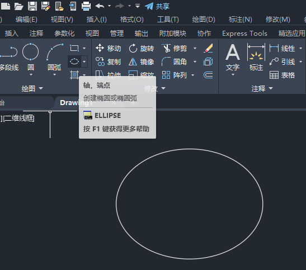Expand the ellipse tool dropdown arrow
The width and height of the screenshot is (306, 270).
point(84,61)
